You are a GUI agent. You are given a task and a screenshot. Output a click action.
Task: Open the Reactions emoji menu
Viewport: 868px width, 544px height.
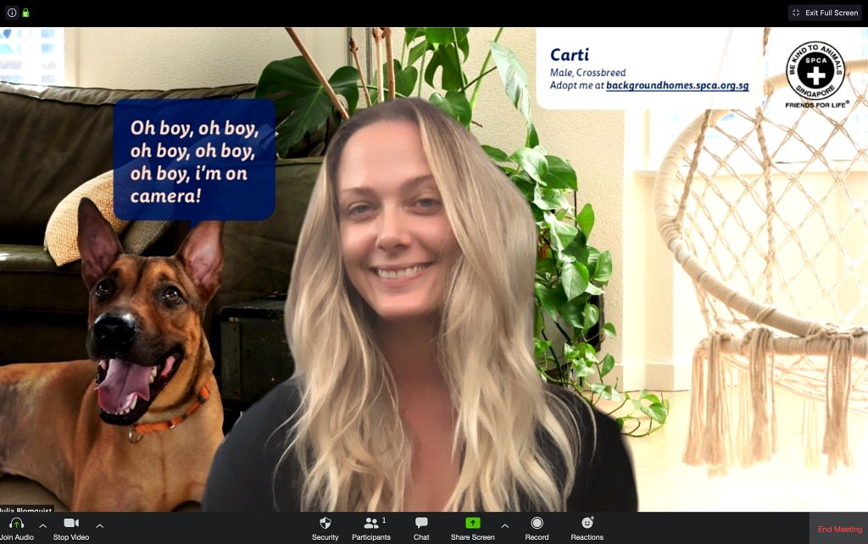point(587,523)
